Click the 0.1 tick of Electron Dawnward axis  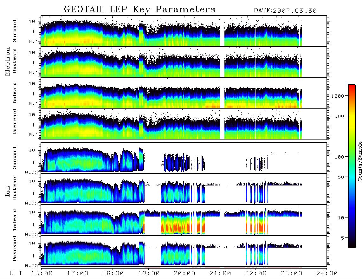coord(34,135)
